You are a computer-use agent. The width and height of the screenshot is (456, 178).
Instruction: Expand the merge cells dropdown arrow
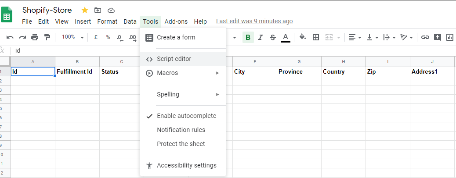click(x=339, y=37)
